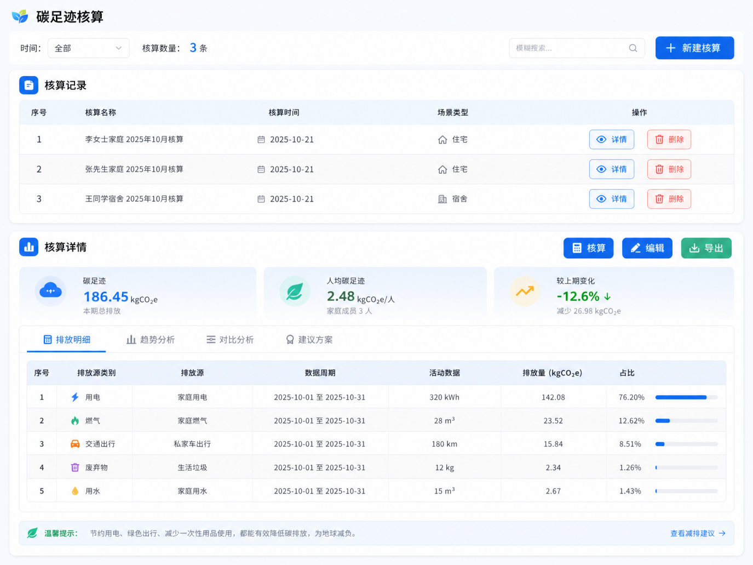Click the leaf icon on 人均碳足迹 card

[295, 291]
